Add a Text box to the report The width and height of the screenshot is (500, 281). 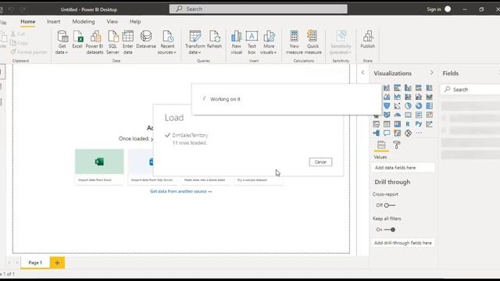tap(252, 42)
